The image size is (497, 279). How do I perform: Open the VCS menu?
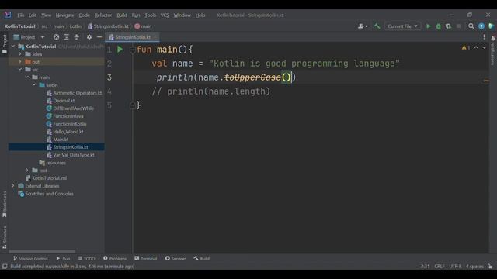(x=165, y=15)
